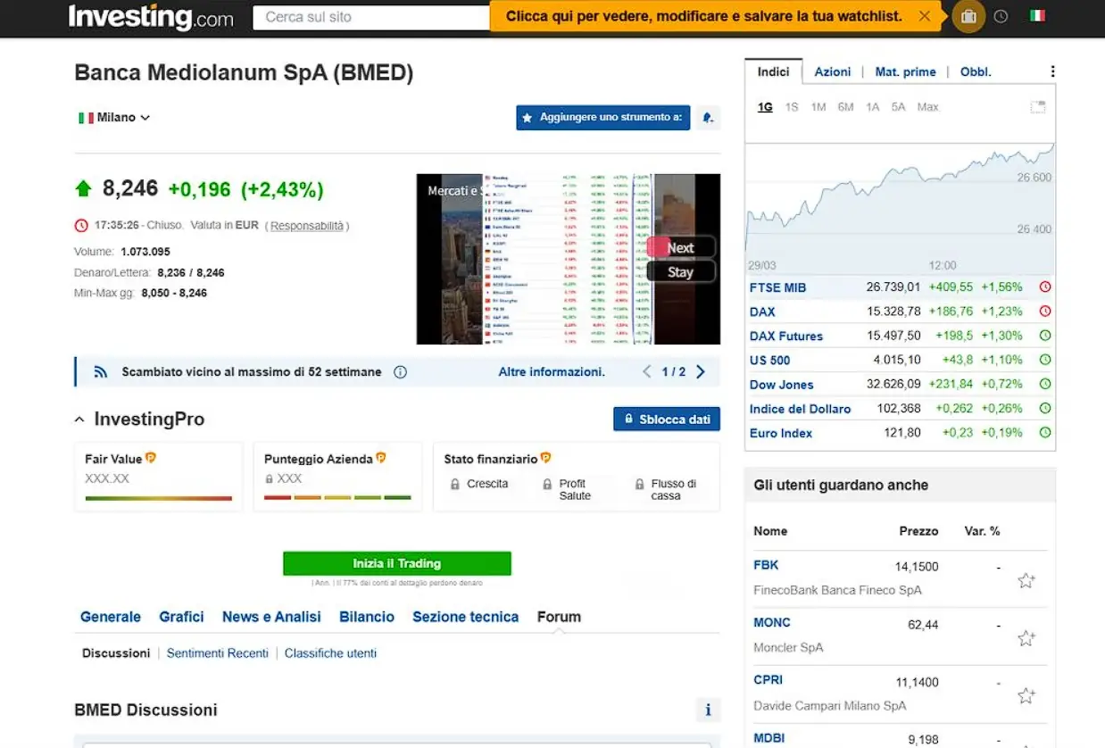Click the Stay button on the video
The image size is (1105, 748).
tap(681, 272)
